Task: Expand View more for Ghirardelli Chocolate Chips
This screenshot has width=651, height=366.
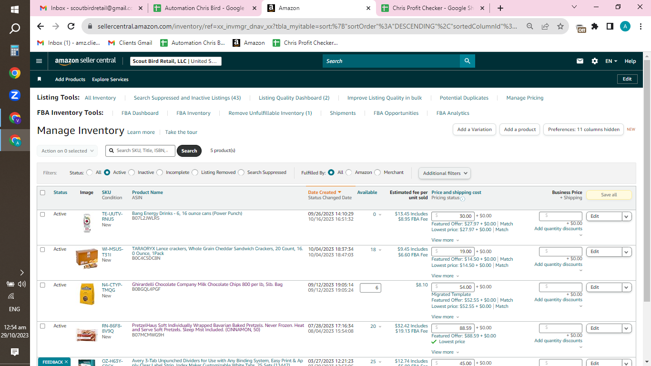Action: [445, 316]
